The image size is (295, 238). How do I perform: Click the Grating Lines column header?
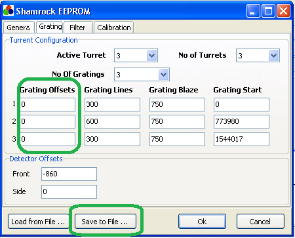pos(108,90)
